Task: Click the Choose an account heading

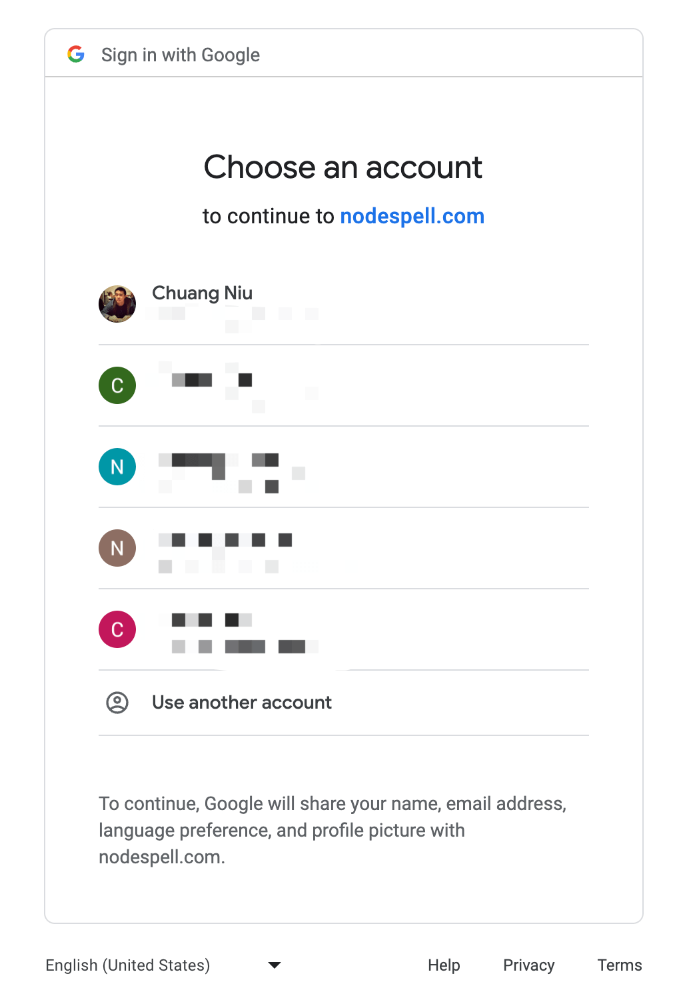Action: (343, 167)
